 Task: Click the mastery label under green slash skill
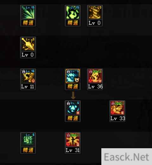point(28,23)
